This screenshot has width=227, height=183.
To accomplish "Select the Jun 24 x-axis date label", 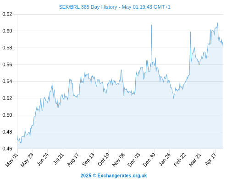I will click(42, 160).
